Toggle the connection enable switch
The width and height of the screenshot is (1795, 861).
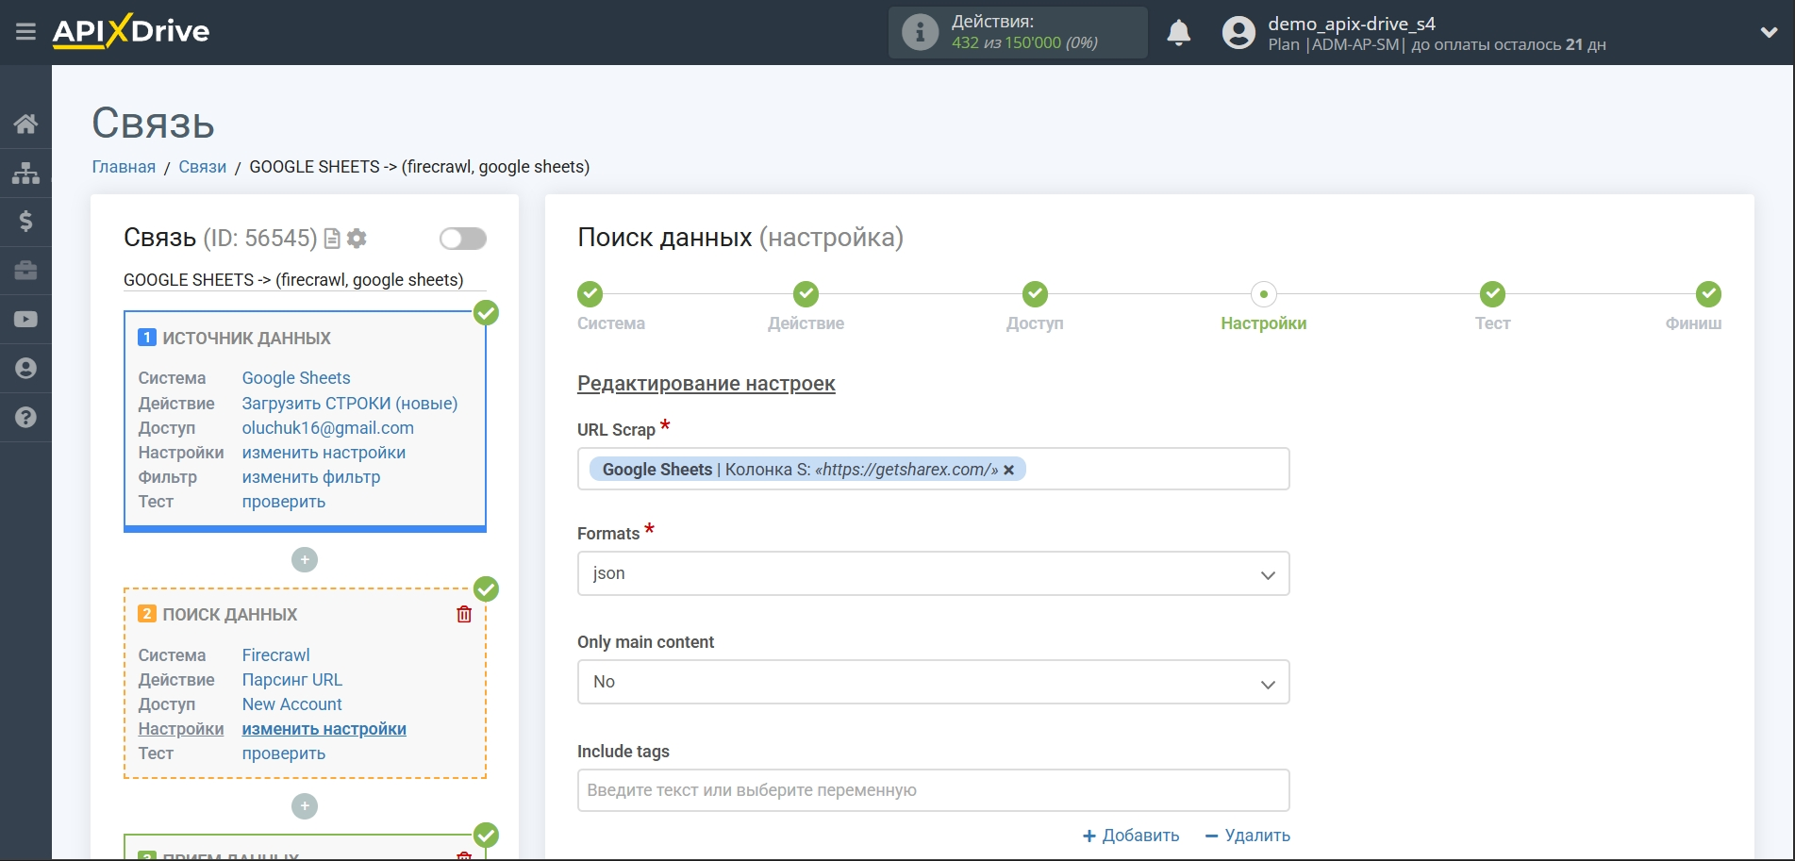coord(462,239)
